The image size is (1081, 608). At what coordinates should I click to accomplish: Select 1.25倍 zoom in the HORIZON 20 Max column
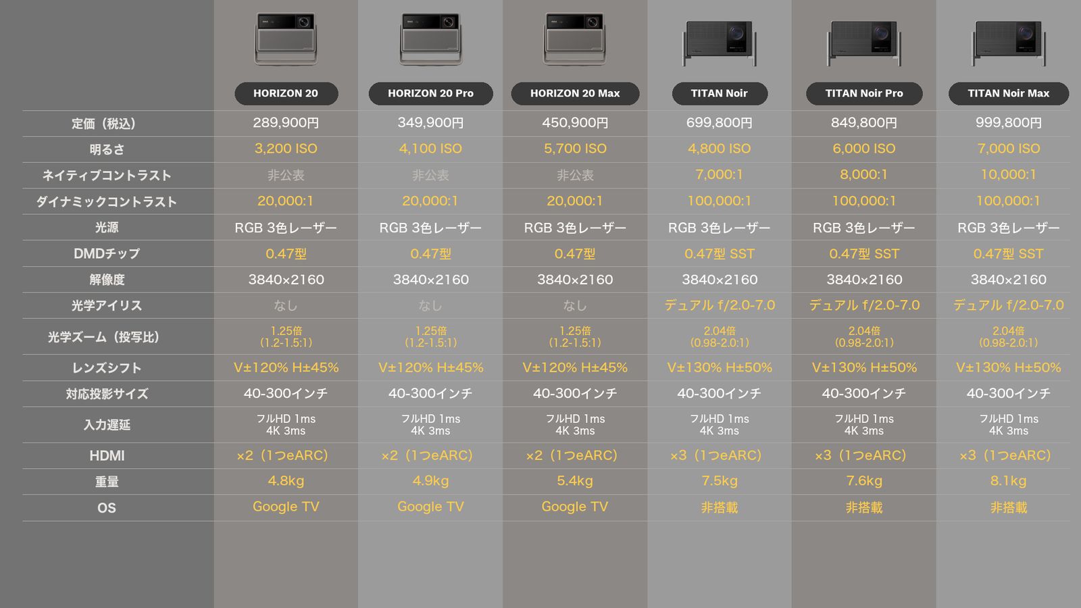click(x=575, y=331)
